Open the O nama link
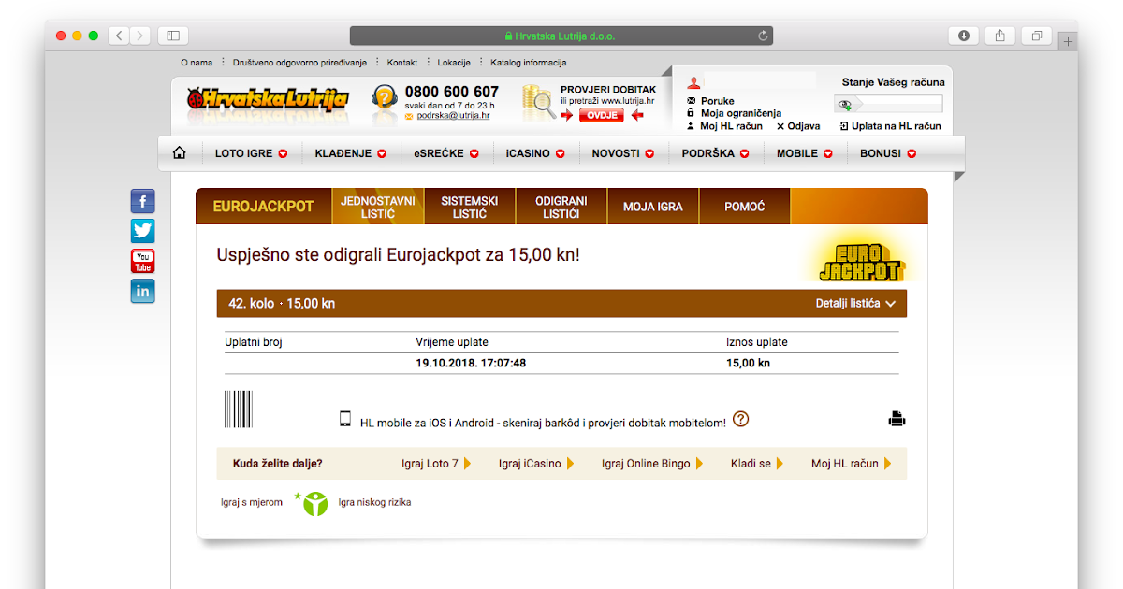 point(197,63)
